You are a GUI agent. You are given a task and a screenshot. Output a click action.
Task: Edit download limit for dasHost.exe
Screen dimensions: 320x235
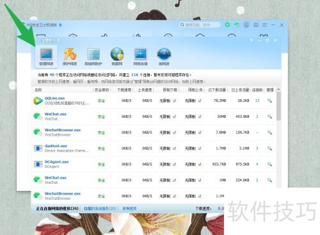175,149
